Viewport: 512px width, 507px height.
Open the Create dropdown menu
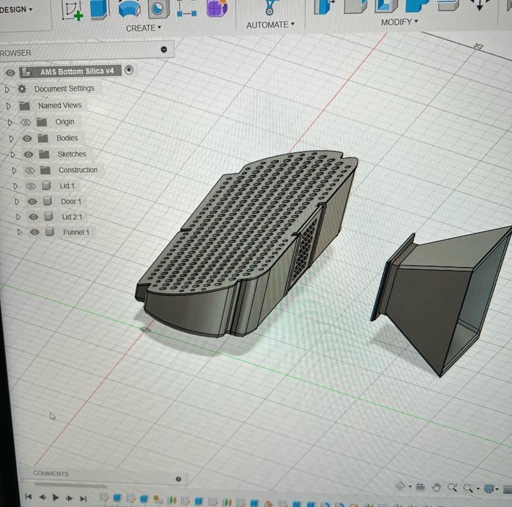tap(142, 28)
